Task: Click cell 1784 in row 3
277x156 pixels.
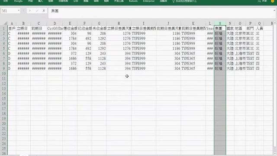Action: 70,39
